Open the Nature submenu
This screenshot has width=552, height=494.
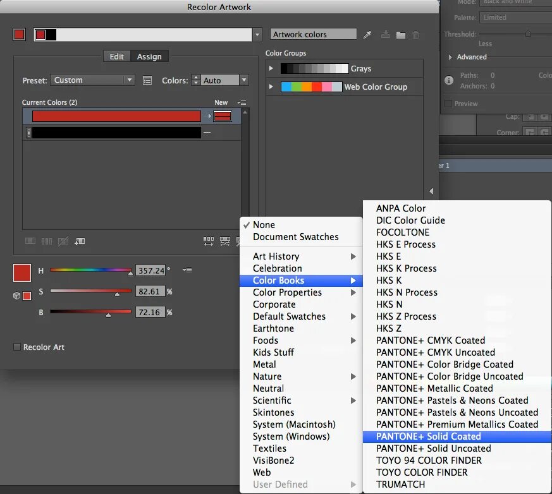tap(301, 377)
